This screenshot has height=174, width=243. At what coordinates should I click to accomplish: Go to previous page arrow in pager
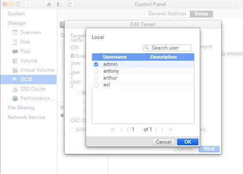[122, 130]
